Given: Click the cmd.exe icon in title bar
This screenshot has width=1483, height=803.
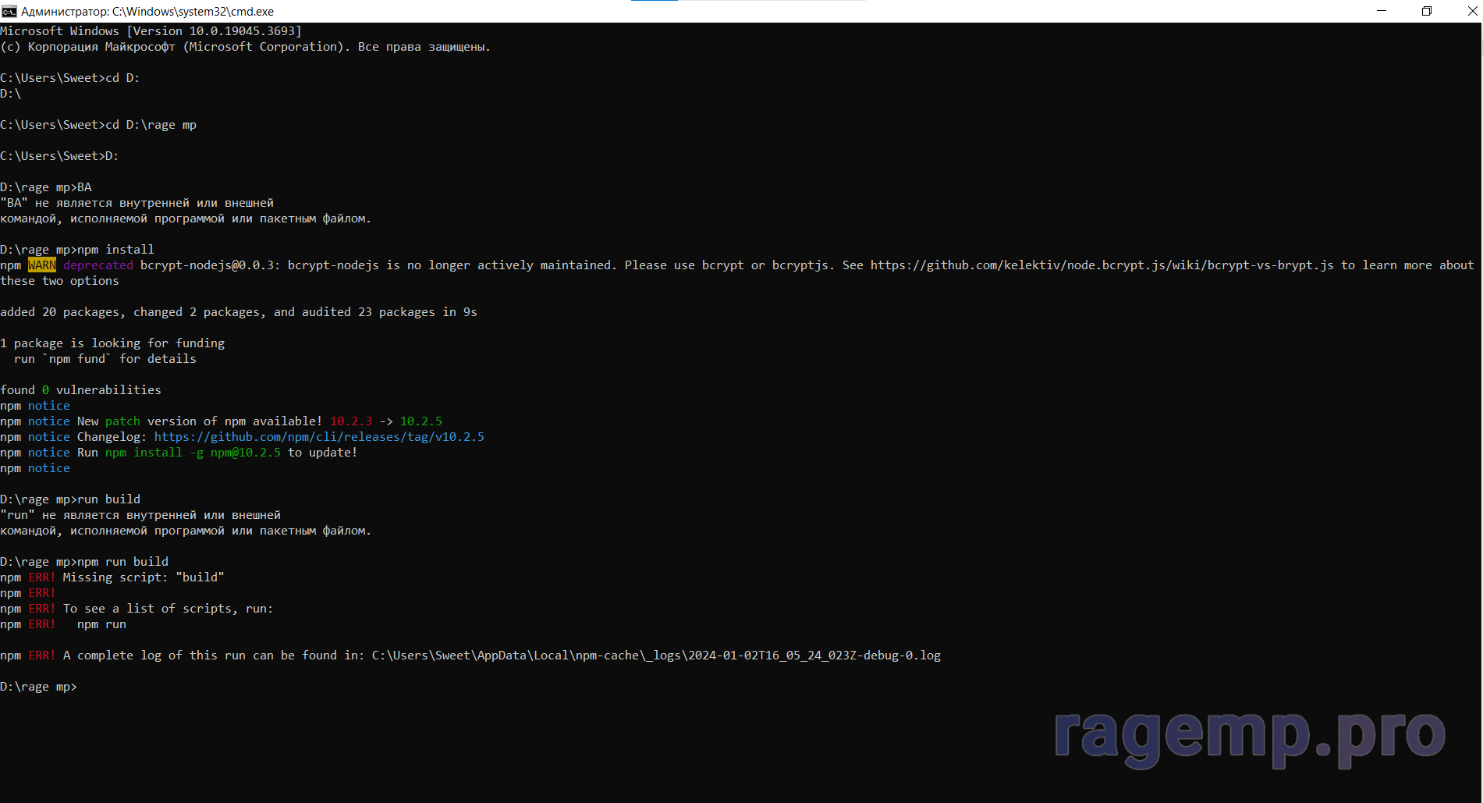Looking at the screenshot, I should pos(9,11).
